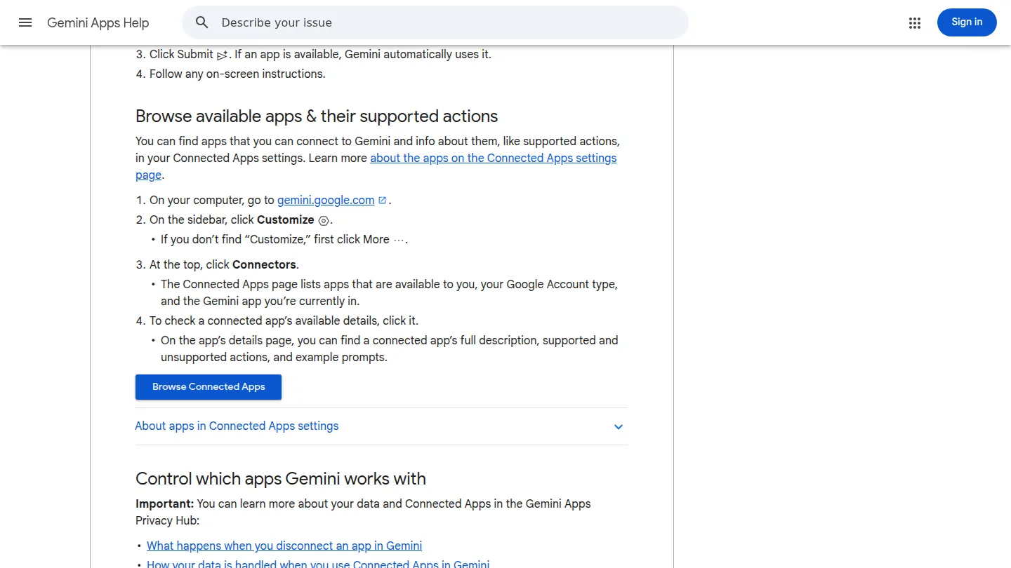Click the bold 'Connectors' text
The width and height of the screenshot is (1011, 568).
[265, 265]
